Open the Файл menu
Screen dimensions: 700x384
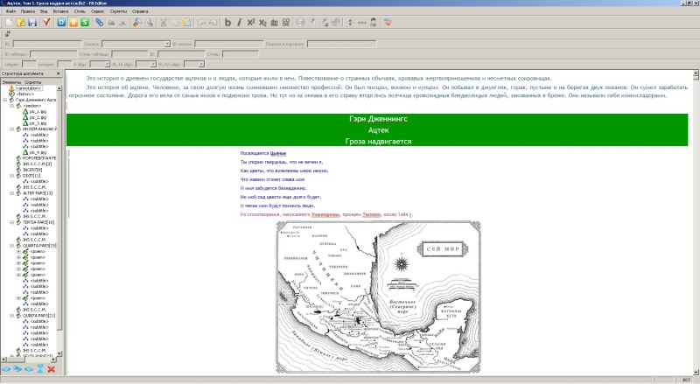(x=11, y=11)
